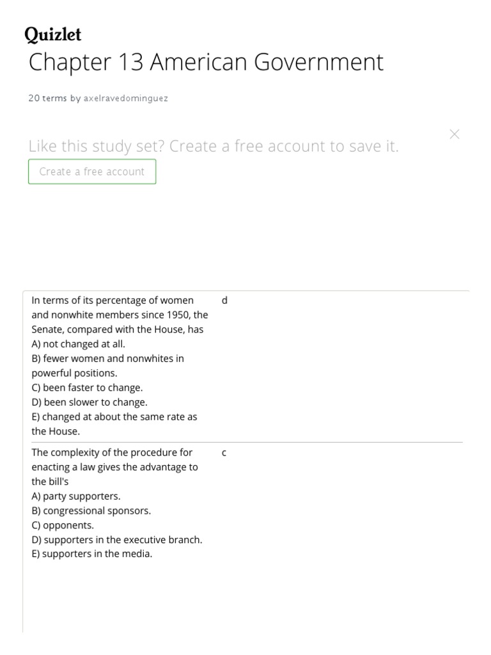Click option 'E) changed at about the same rate'

[114, 417]
